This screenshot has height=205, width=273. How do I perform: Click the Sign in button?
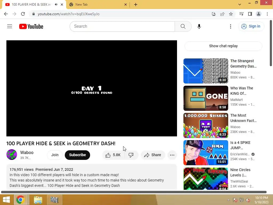[x=251, y=26]
